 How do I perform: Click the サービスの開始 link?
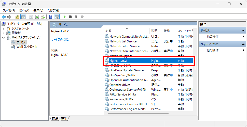(60, 40)
